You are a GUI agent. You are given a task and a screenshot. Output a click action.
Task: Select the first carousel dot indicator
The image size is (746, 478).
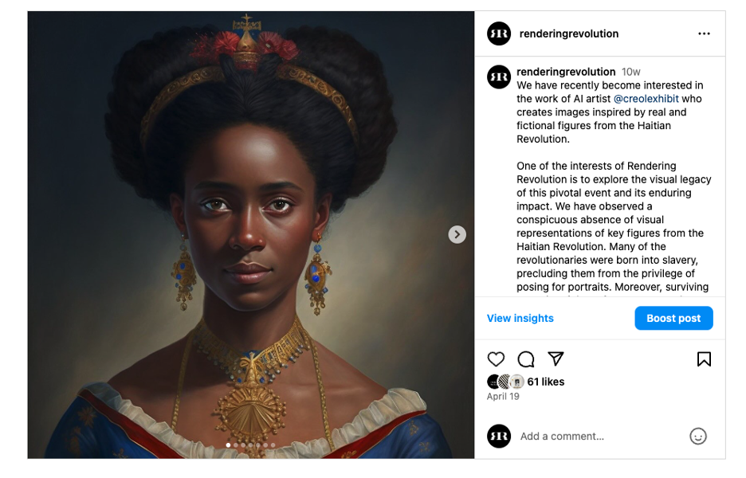[229, 445]
